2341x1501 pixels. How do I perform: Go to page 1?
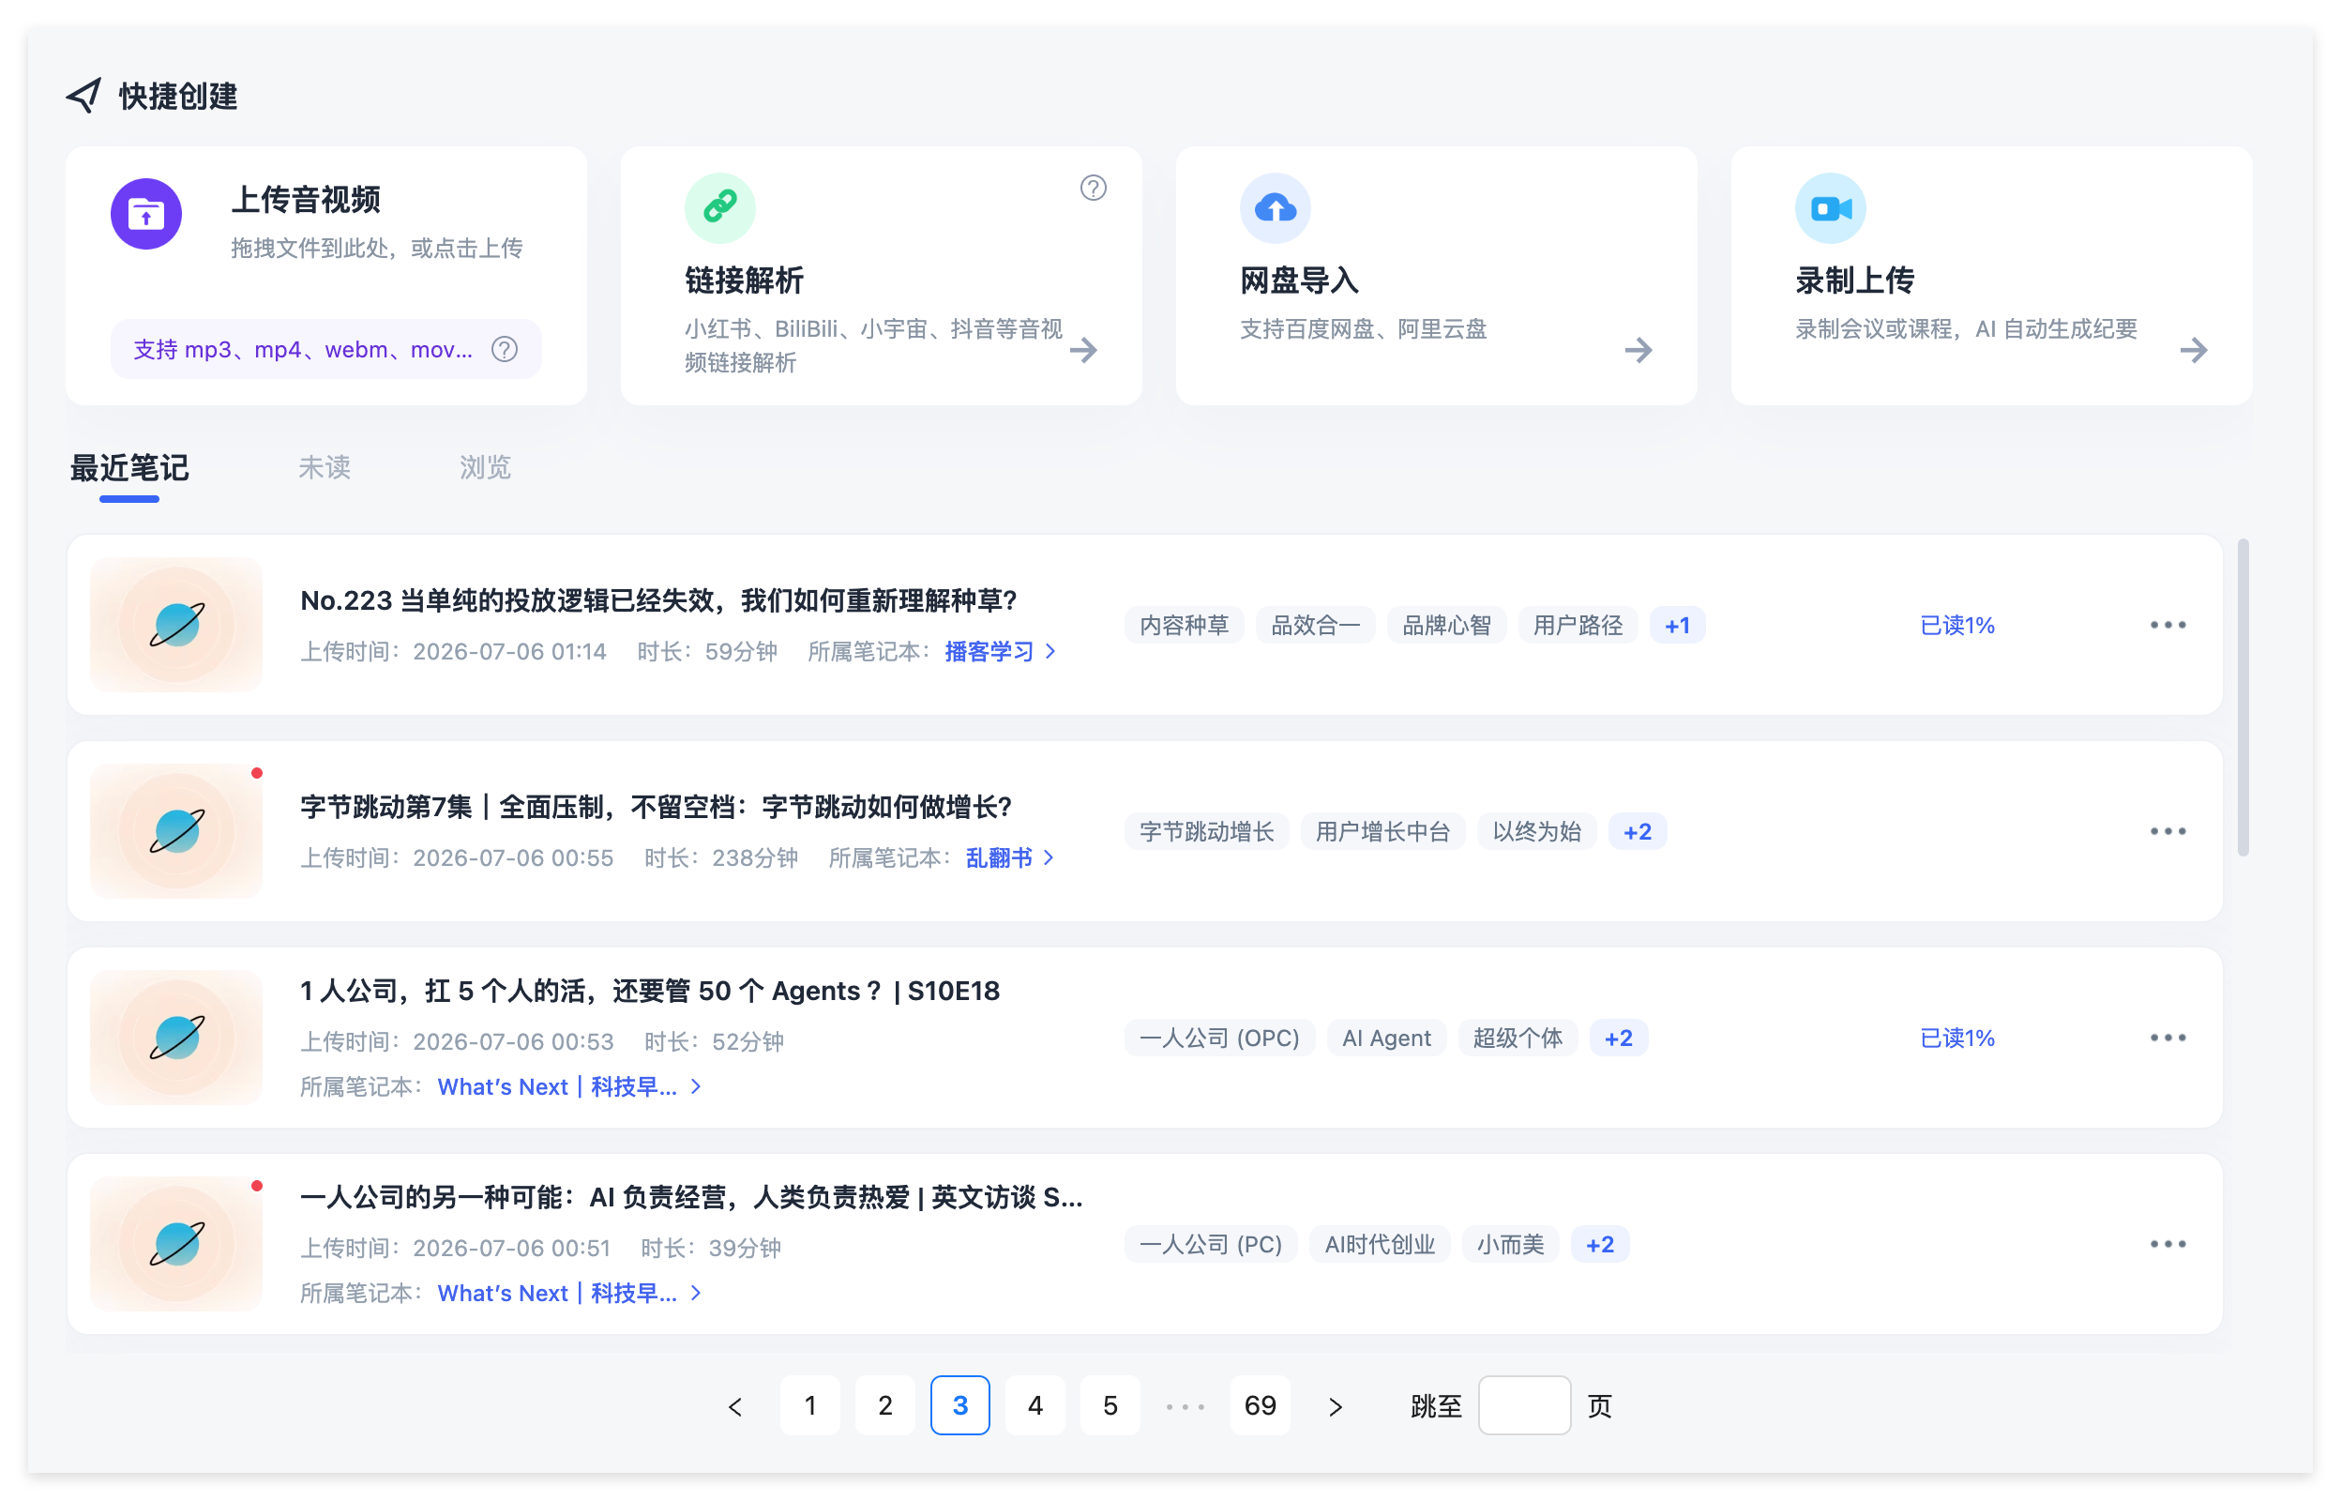[x=810, y=1406]
